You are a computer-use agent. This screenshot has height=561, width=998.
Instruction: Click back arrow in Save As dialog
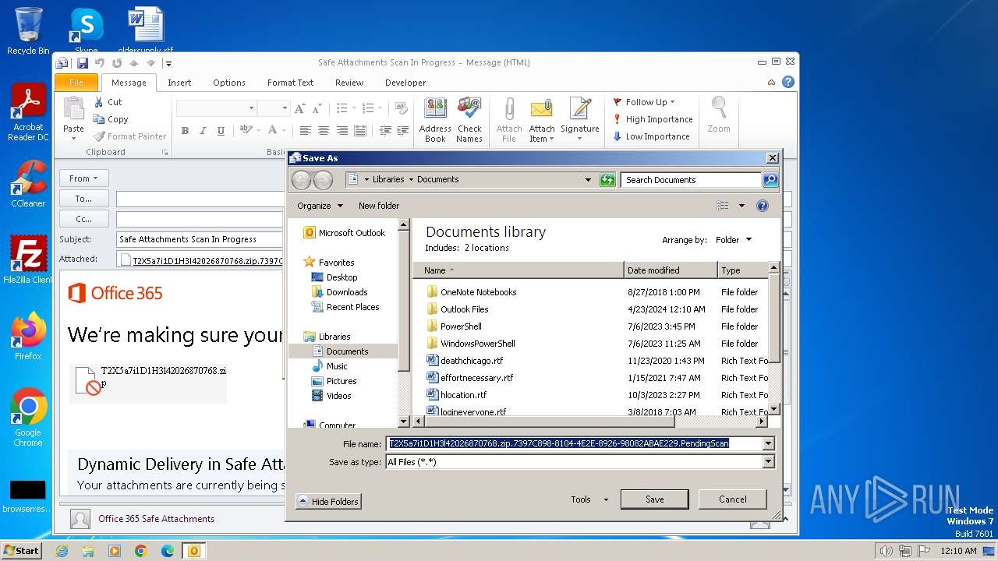[x=301, y=180]
